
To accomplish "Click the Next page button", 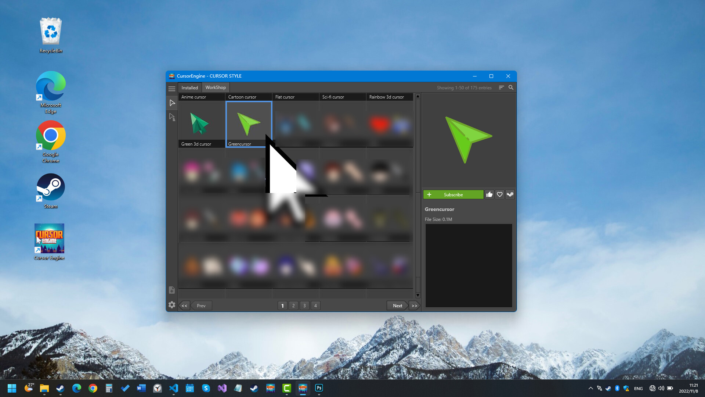I will [397, 305].
